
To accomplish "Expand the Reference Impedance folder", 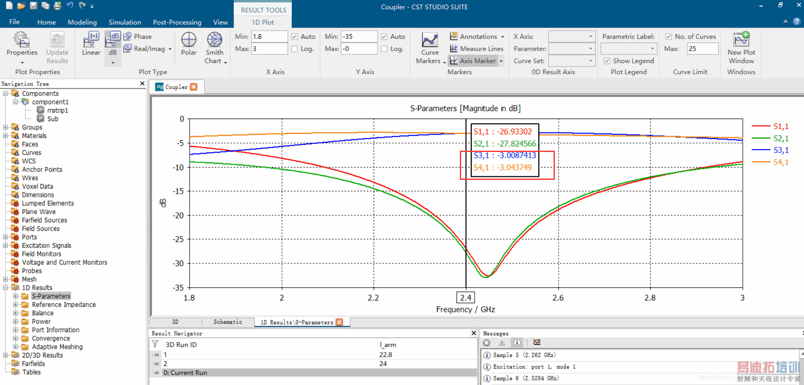I will click(16, 304).
